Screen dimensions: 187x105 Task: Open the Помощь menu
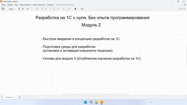[51, 5]
